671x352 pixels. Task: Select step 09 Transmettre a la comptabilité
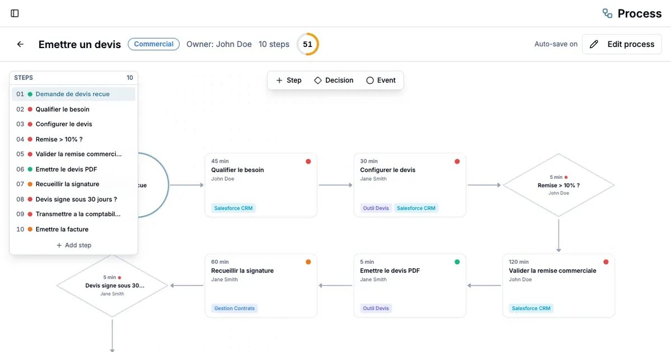click(x=74, y=214)
